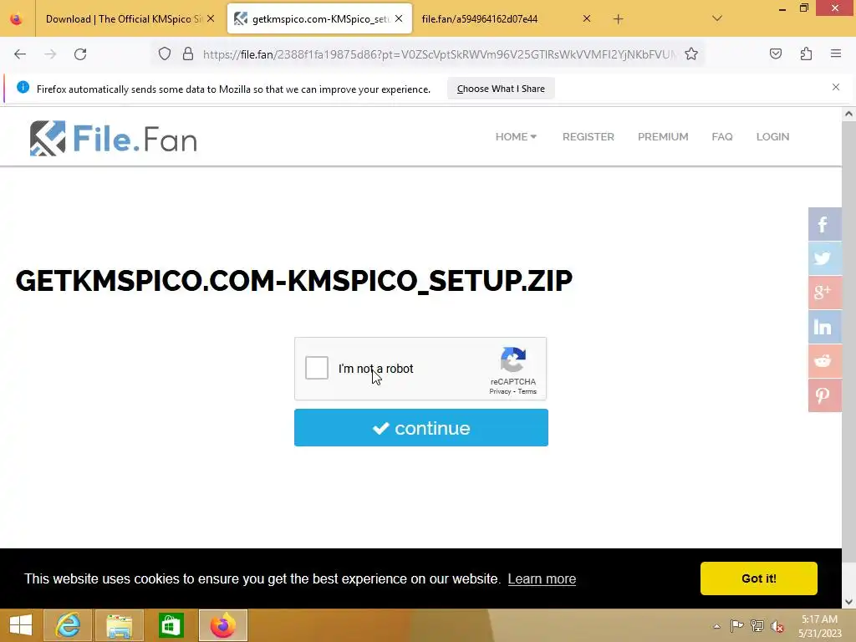Close the Download KMSpico tab
Viewport: 856px width, 642px height.
211,19
